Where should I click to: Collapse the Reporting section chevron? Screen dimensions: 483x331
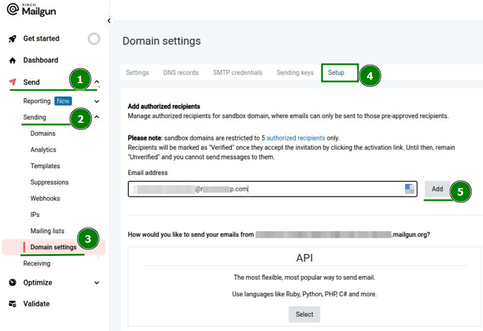(x=96, y=100)
